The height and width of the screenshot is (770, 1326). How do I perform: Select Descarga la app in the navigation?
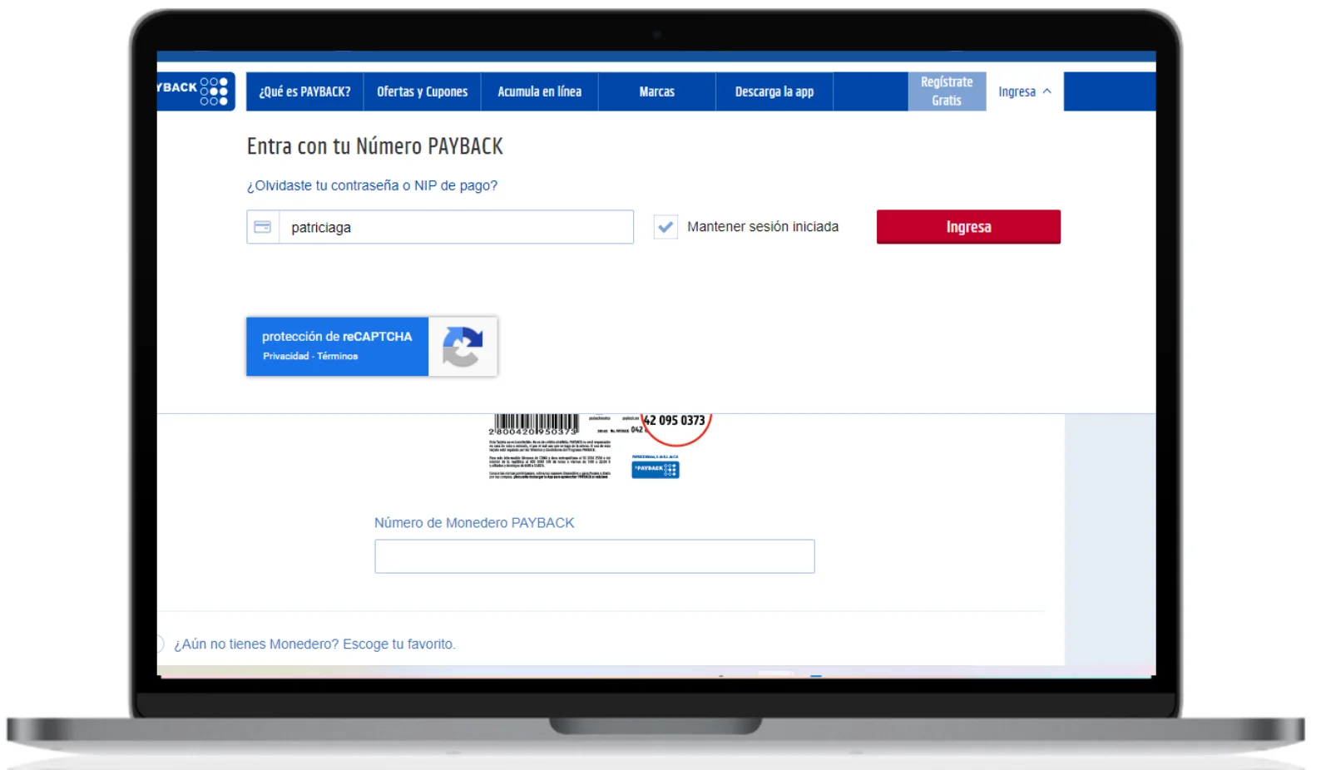click(x=774, y=91)
